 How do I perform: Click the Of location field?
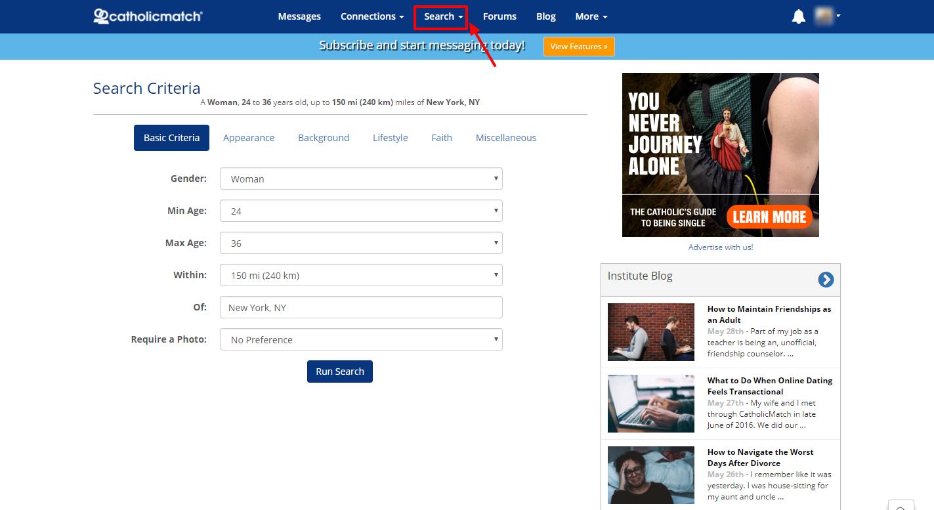click(x=361, y=307)
